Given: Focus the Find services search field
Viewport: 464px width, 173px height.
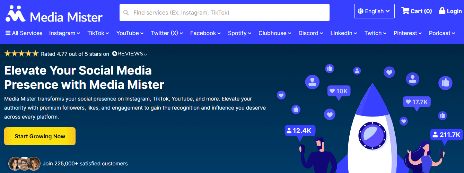Looking at the screenshot, I should (x=224, y=12).
